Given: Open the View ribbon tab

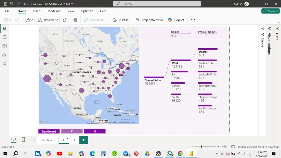Looking at the screenshot, I should [71, 11].
